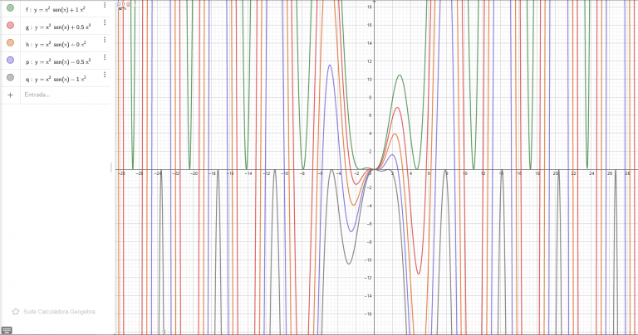
Task: Open more options for function g
Action: point(105,22)
